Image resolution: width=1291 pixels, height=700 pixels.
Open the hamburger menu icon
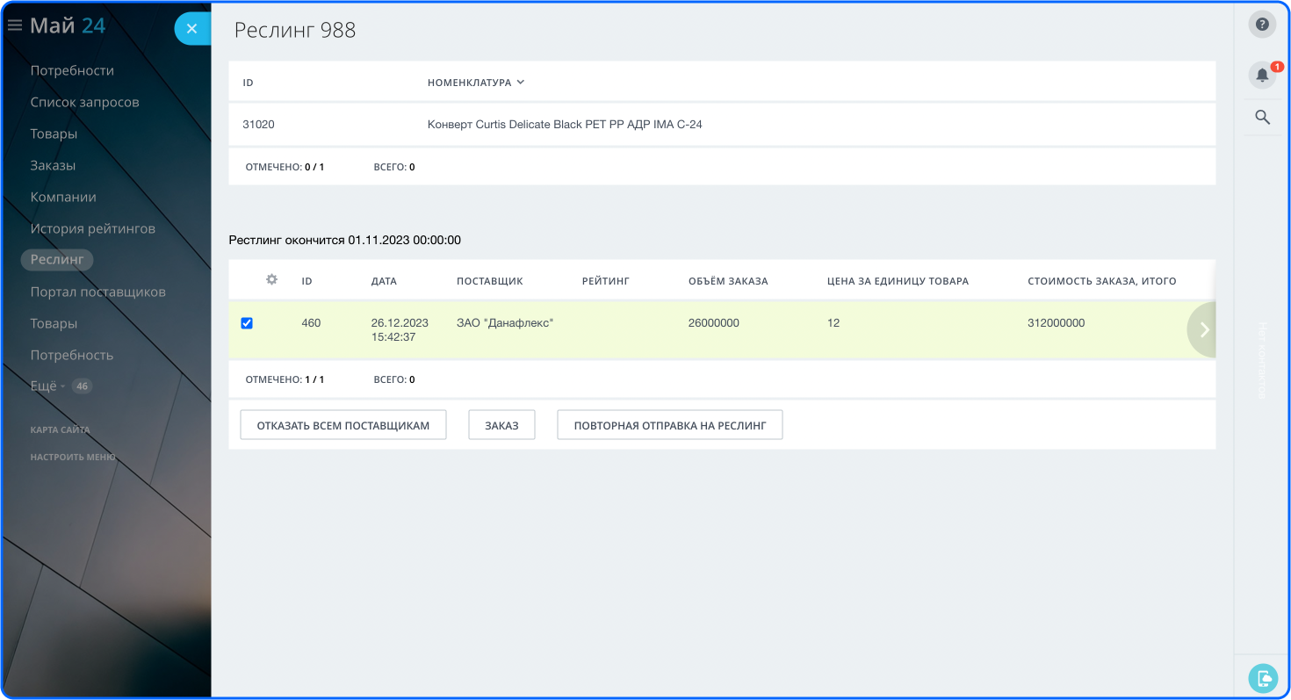tap(14, 26)
